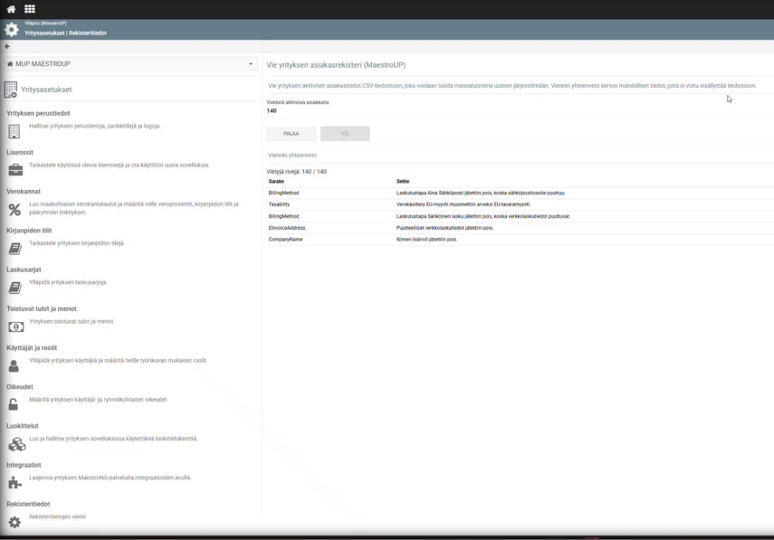Select Käyttäjät ja roolit heading

[32, 347]
